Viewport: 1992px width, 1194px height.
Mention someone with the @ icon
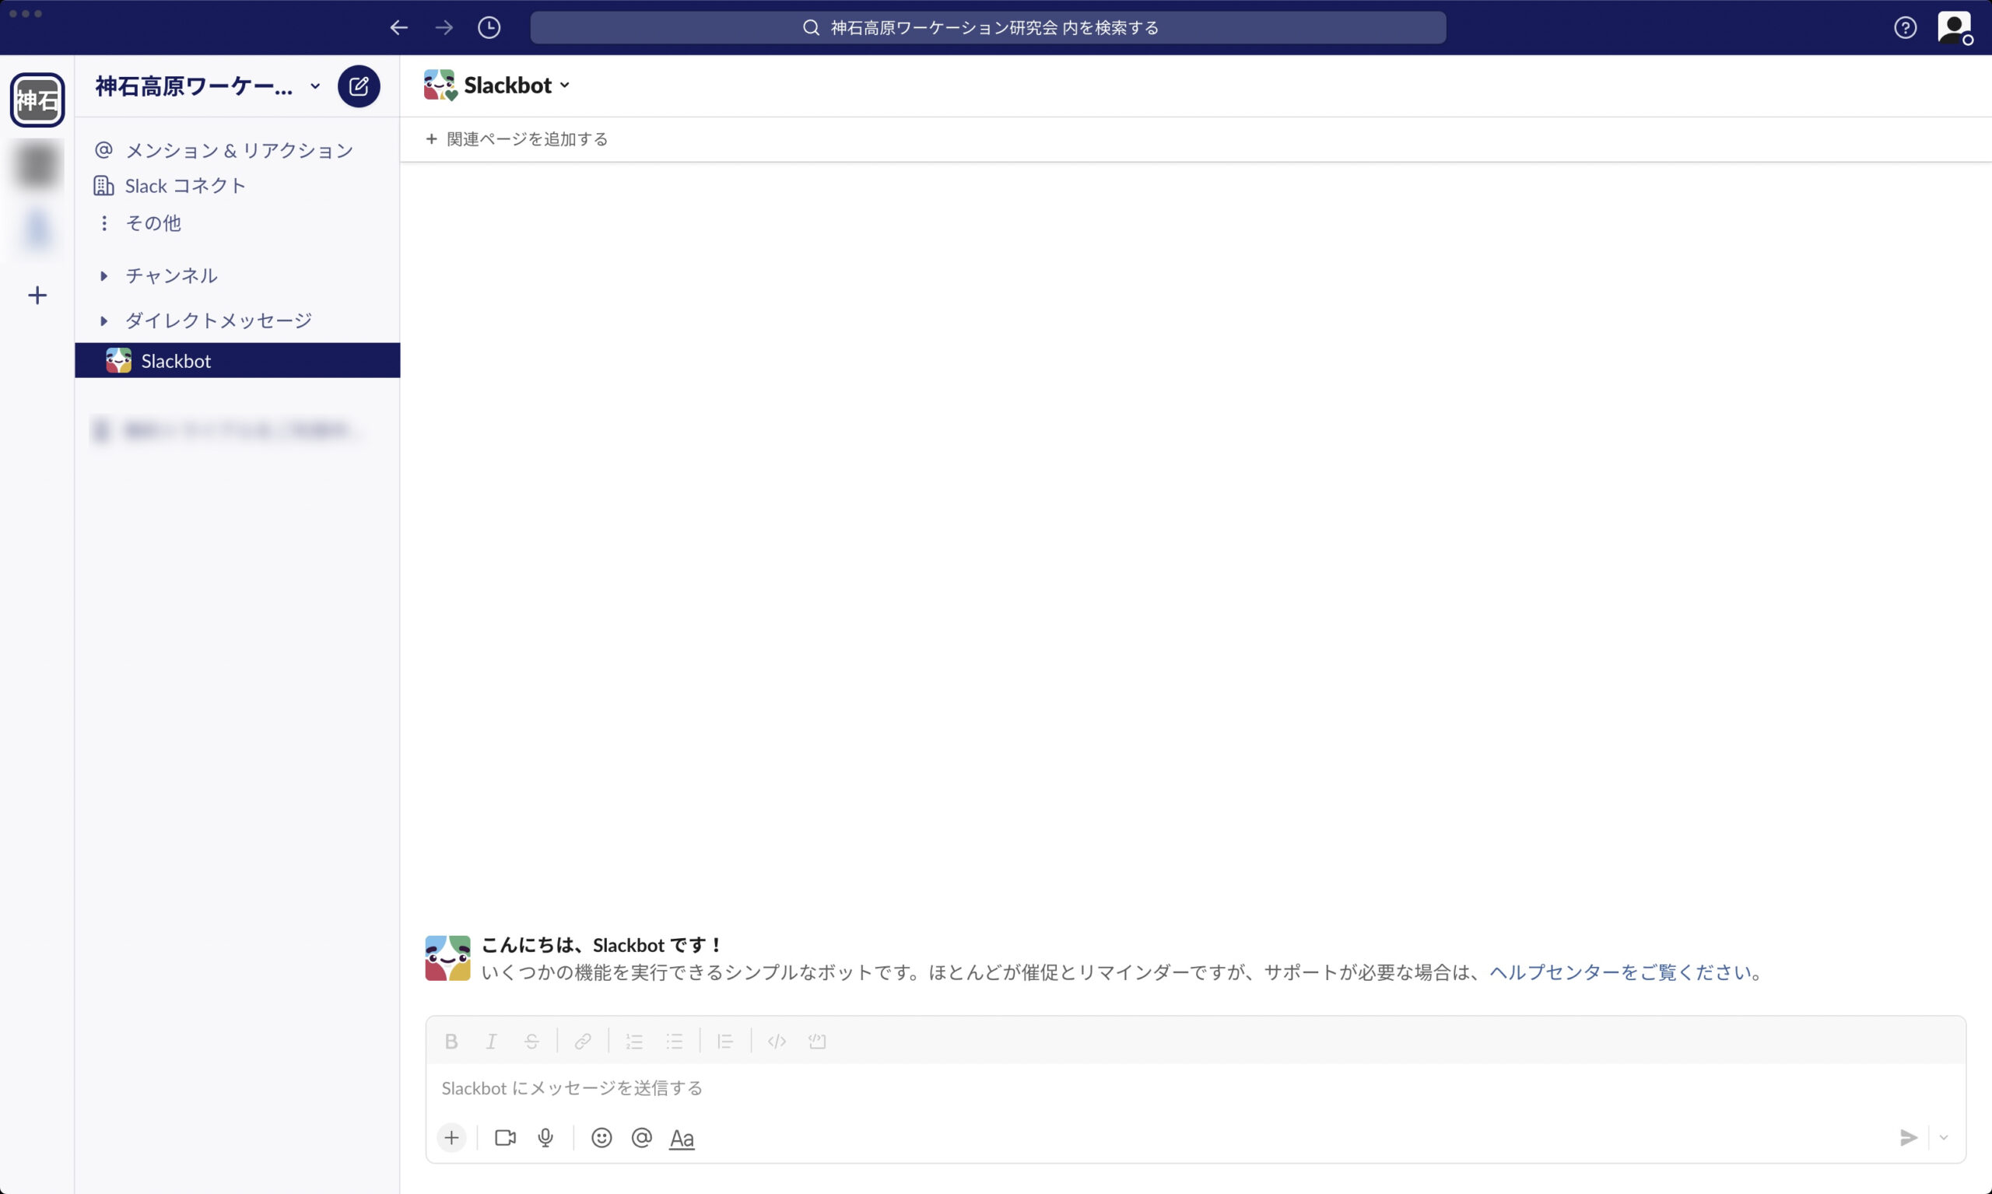[641, 1138]
